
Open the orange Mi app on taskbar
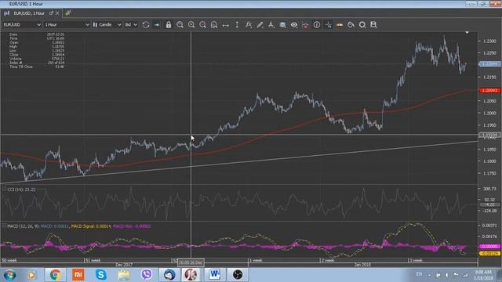pyautogui.click(x=78, y=275)
